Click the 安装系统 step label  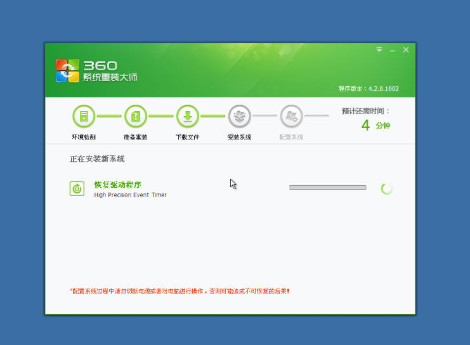point(240,137)
